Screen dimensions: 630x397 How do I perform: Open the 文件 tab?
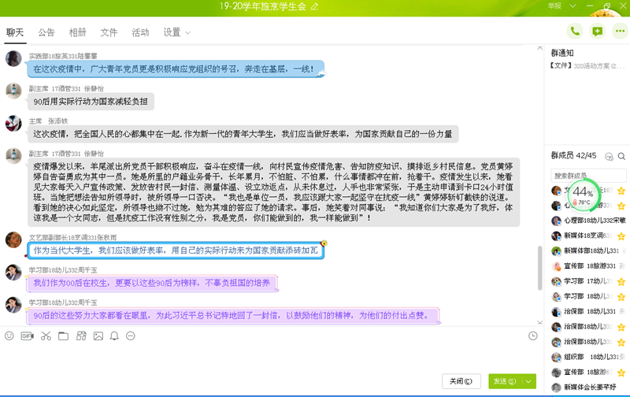pyautogui.click(x=109, y=33)
